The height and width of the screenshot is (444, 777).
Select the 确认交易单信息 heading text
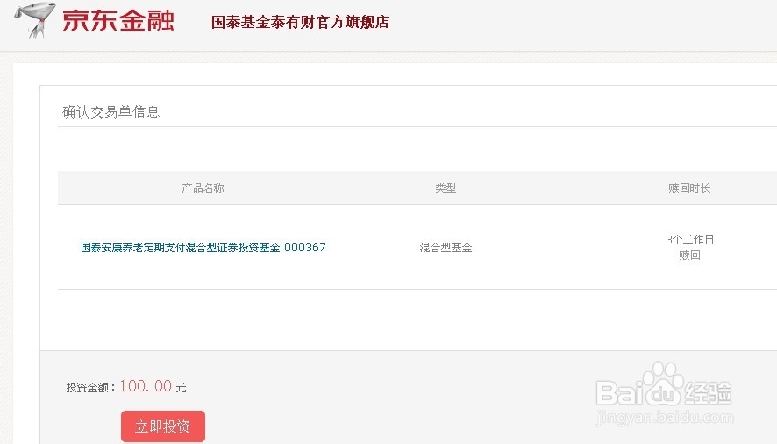[x=111, y=112]
